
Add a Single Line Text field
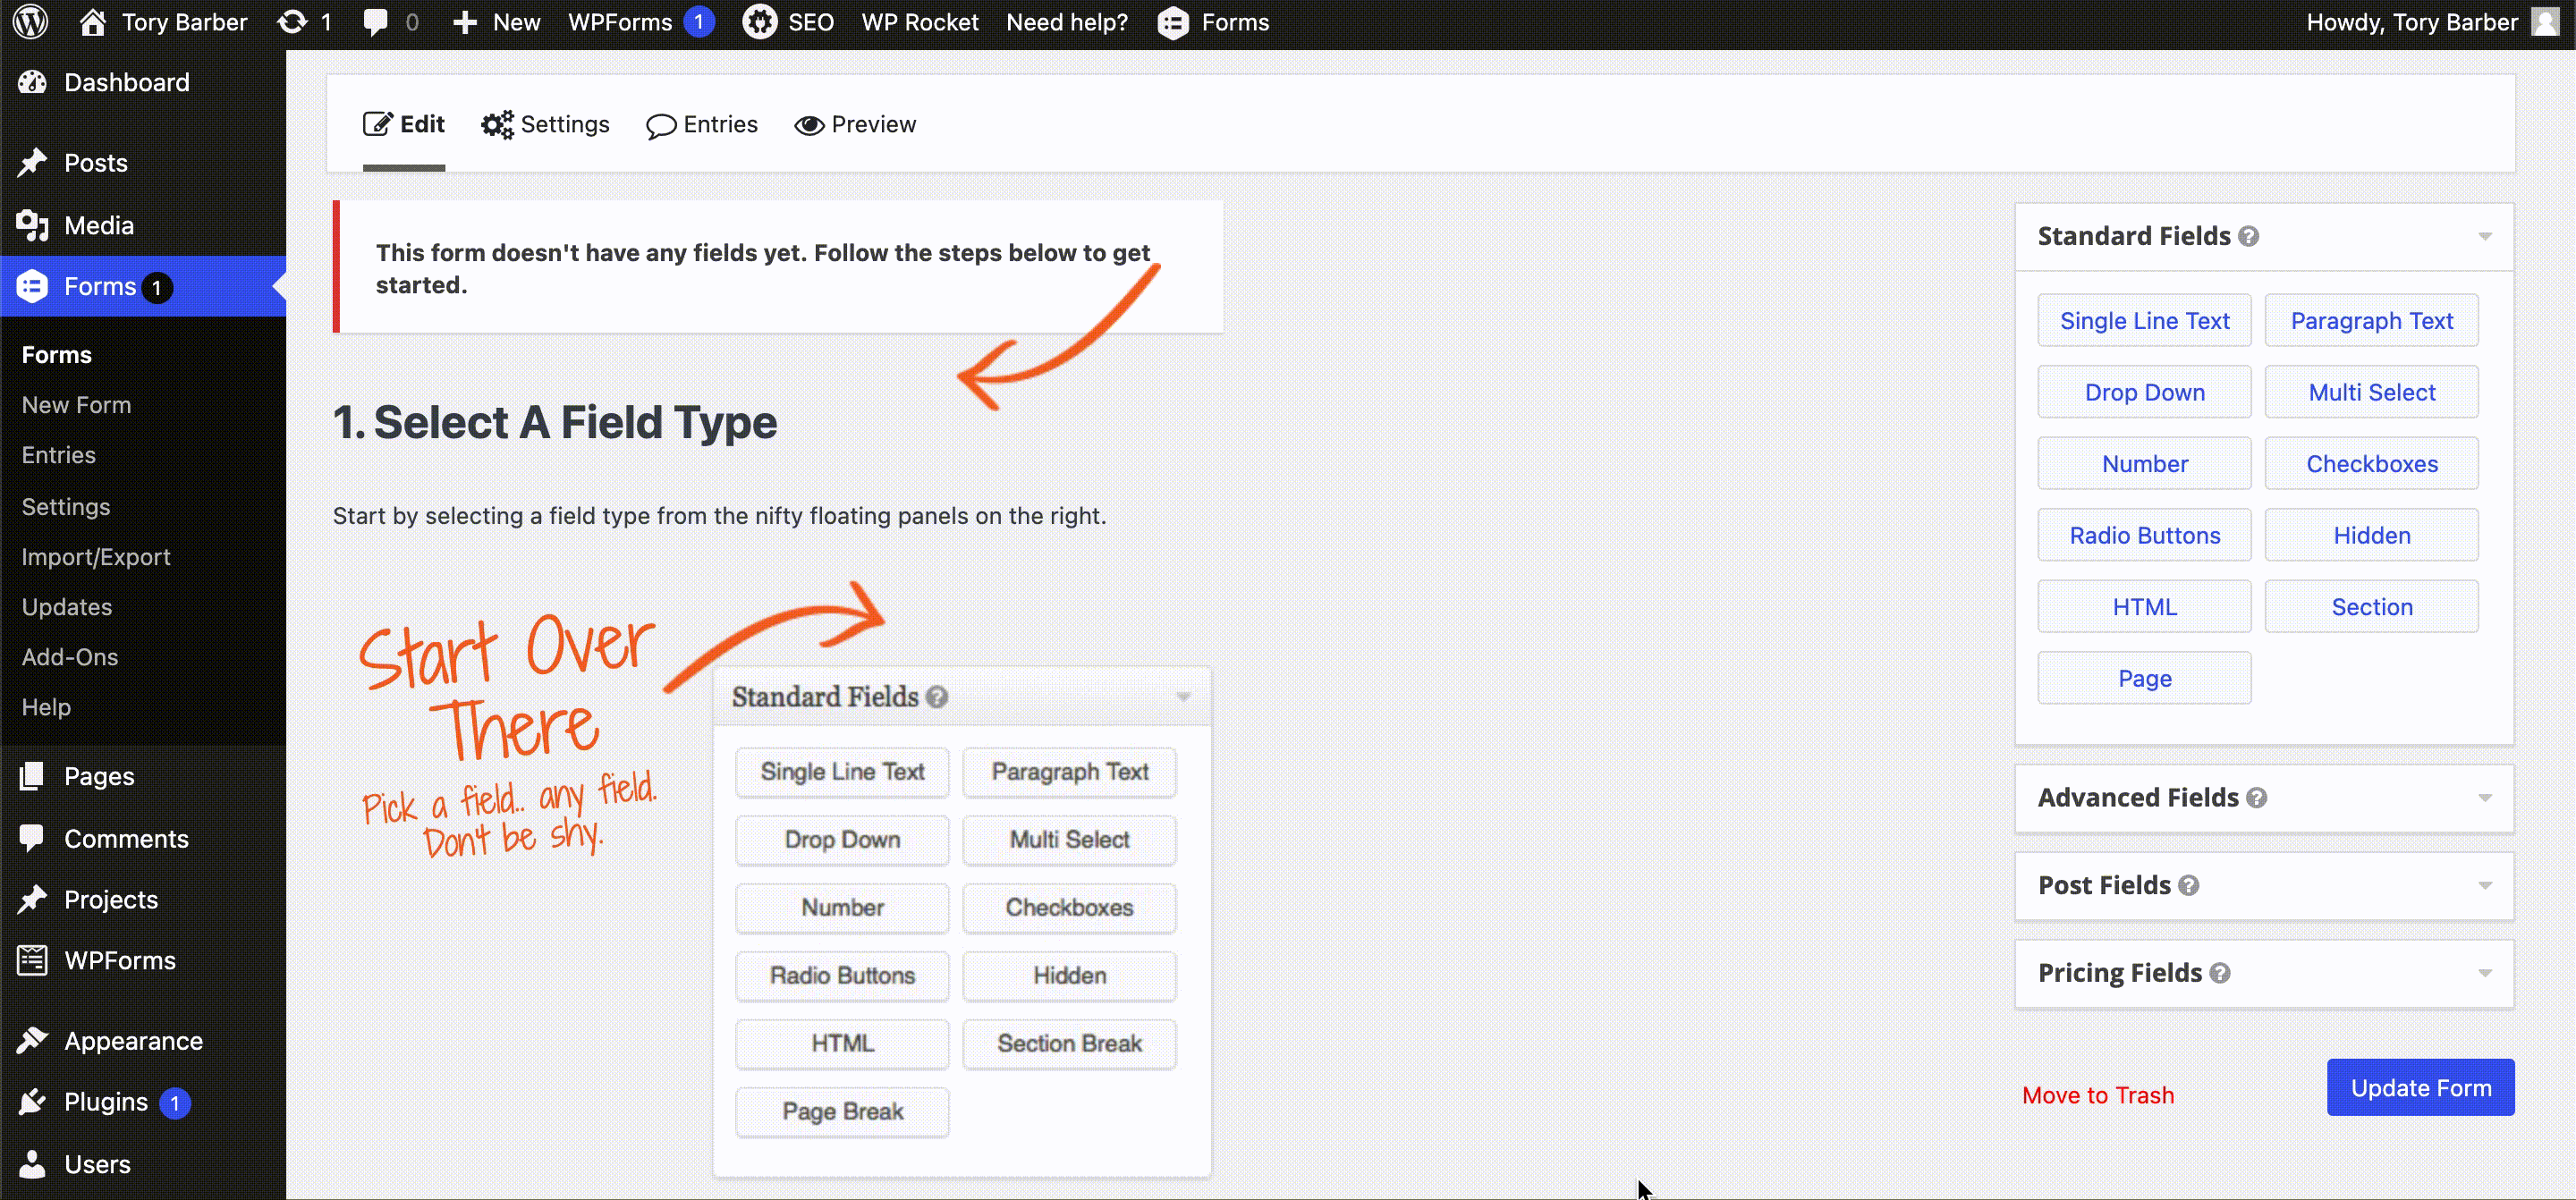click(2144, 320)
